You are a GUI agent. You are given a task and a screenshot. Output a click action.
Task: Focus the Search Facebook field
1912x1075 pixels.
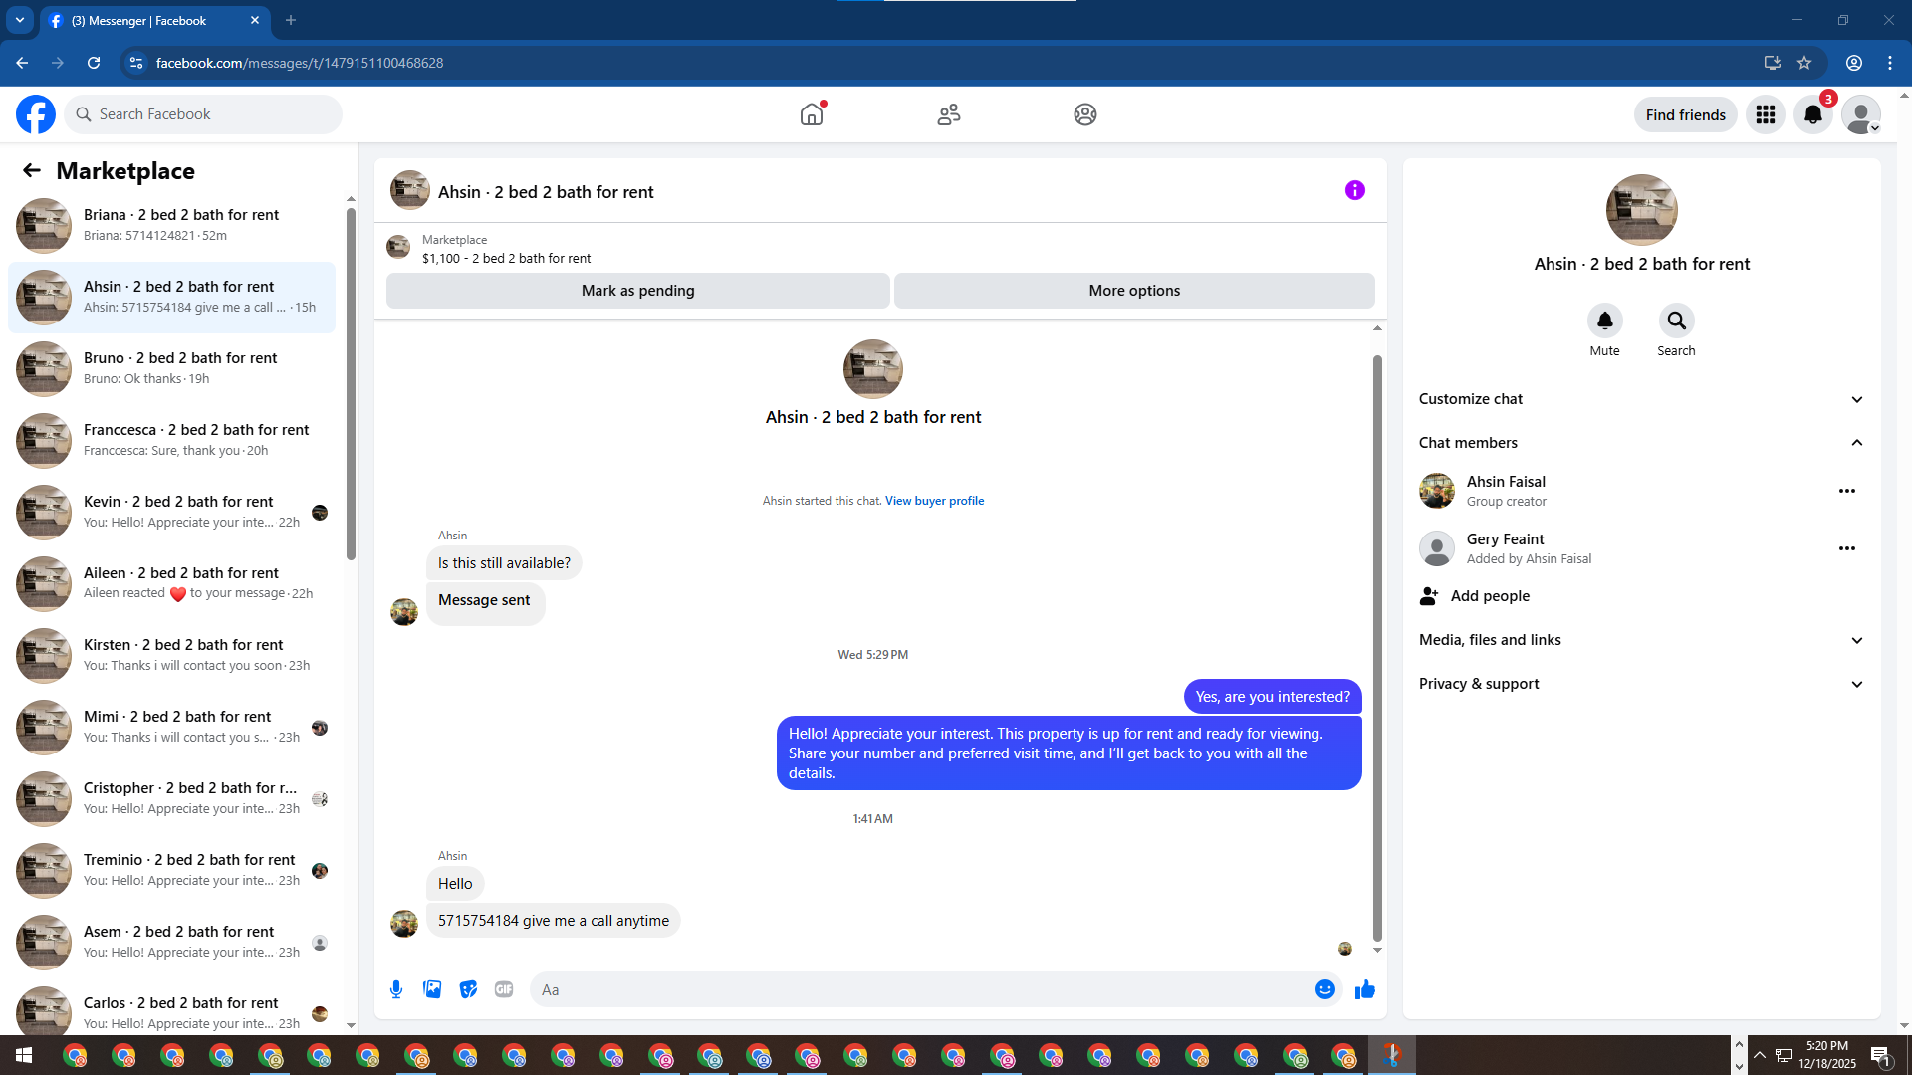click(x=203, y=114)
